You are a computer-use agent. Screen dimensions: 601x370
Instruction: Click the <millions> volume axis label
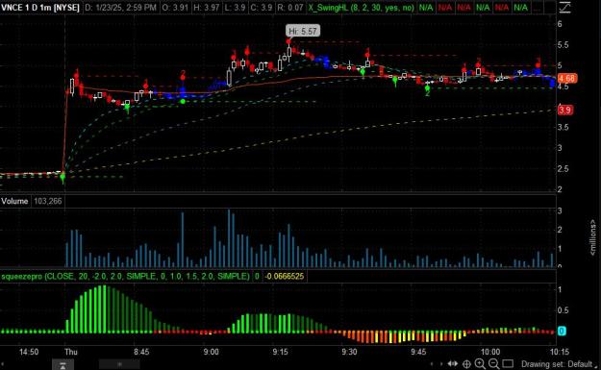tap(593, 238)
